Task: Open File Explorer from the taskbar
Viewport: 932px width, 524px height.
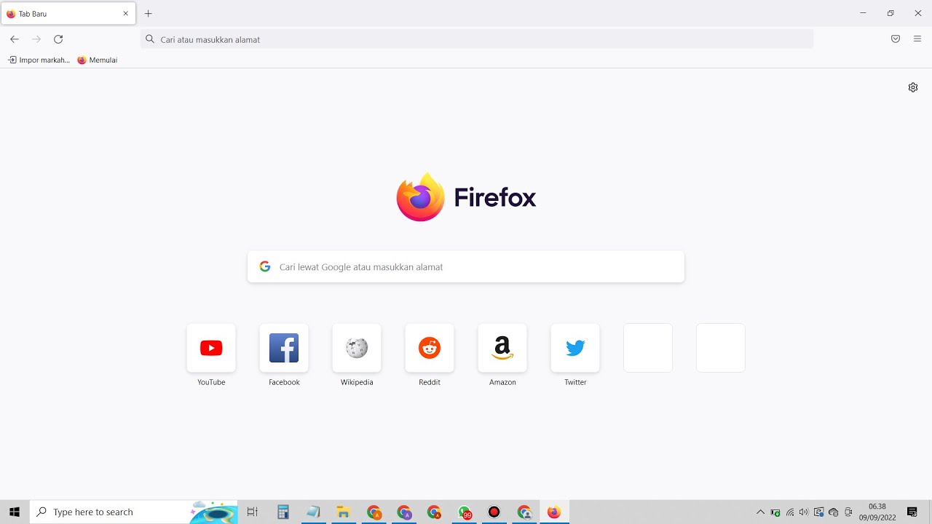Action: pyautogui.click(x=344, y=512)
